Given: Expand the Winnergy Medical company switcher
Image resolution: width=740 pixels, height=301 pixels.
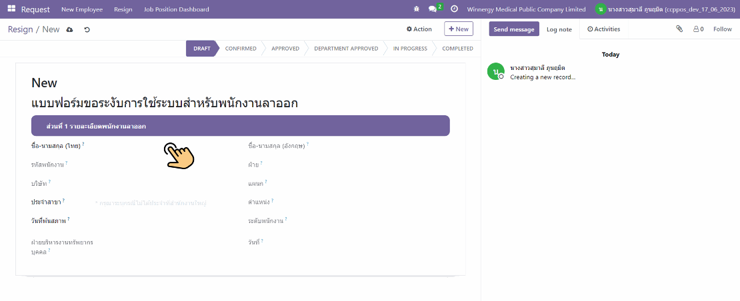Looking at the screenshot, I should tap(526, 9).
